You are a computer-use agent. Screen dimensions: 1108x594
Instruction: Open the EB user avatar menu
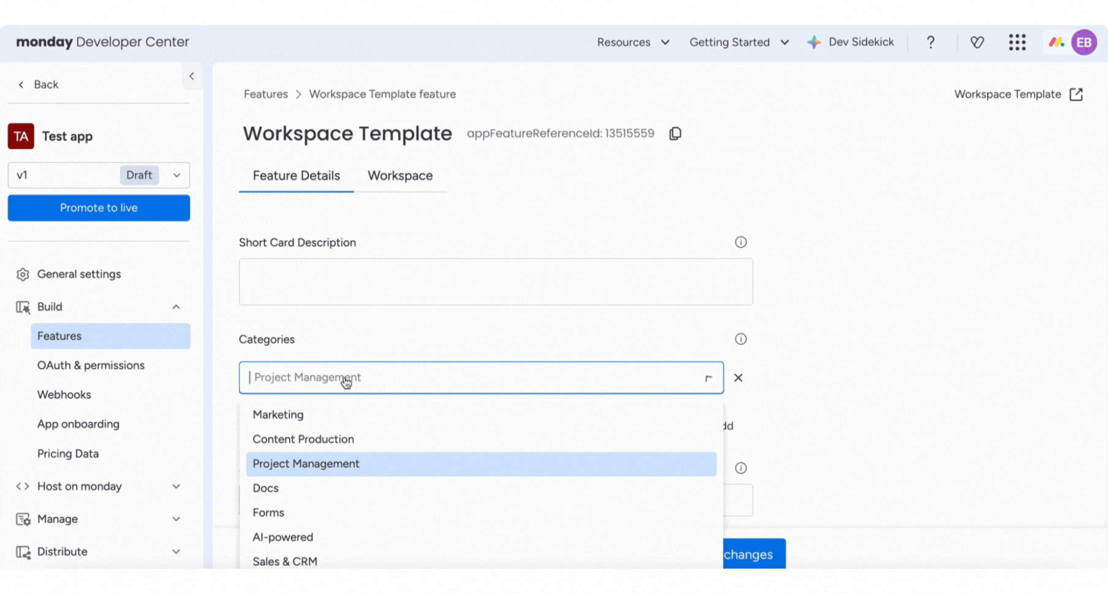point(1084,42)
